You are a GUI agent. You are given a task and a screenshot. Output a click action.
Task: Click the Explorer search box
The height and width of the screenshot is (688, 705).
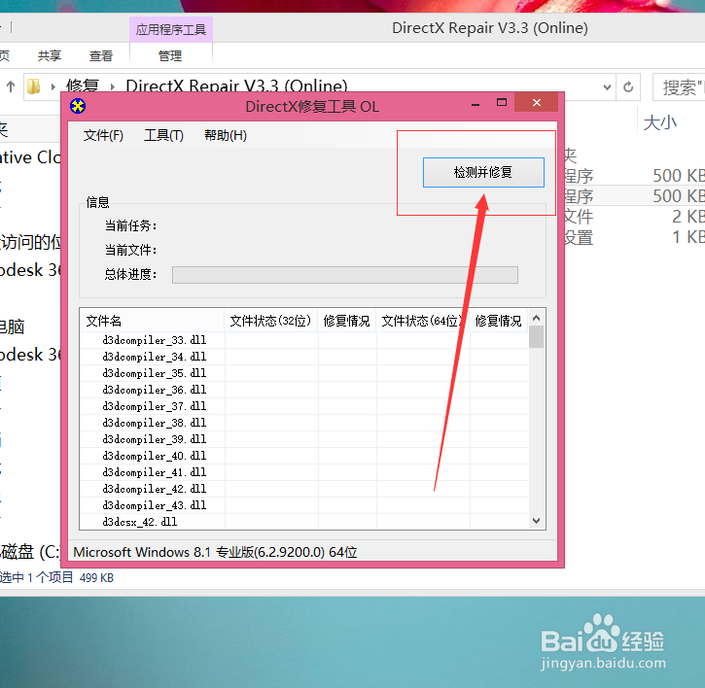tap(679, 86)
